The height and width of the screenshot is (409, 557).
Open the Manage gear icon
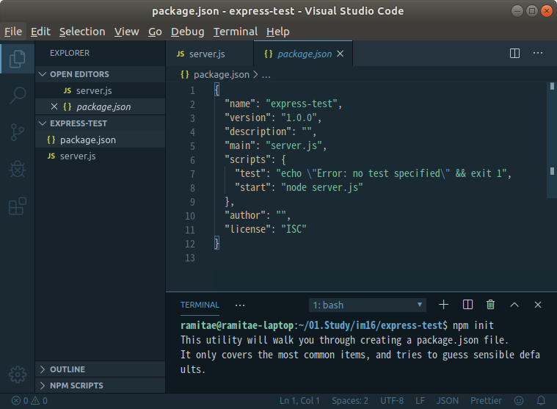pos(17,374)
